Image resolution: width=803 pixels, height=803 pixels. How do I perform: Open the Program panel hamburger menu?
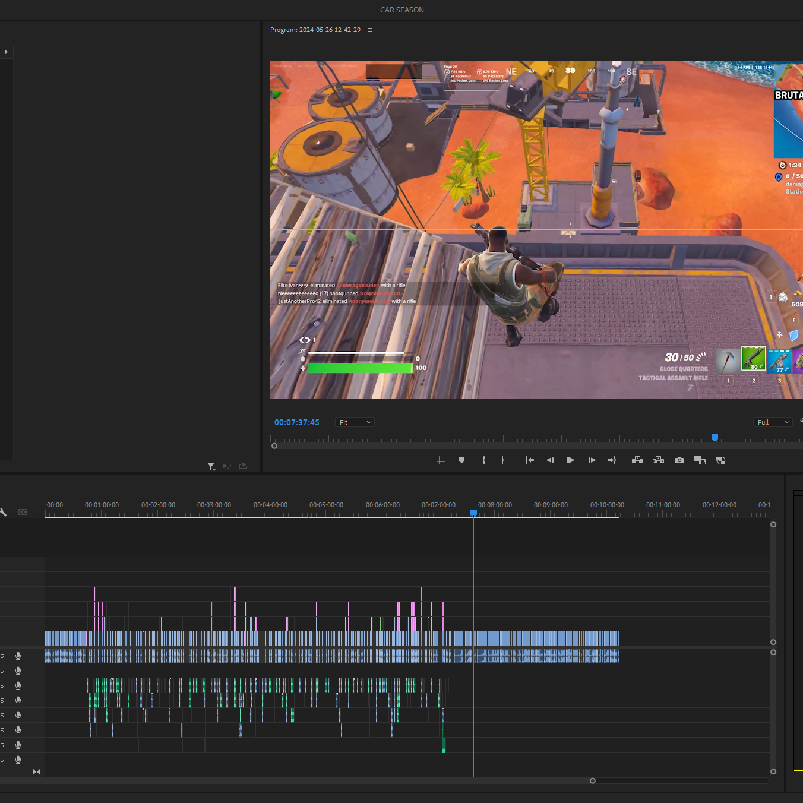370,30
